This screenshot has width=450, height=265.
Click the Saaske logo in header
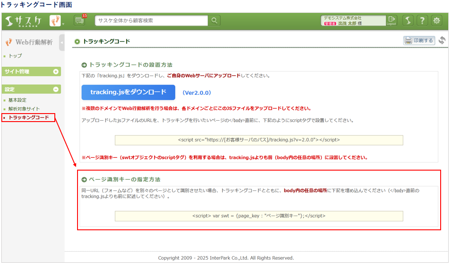[x=24, y=21]
